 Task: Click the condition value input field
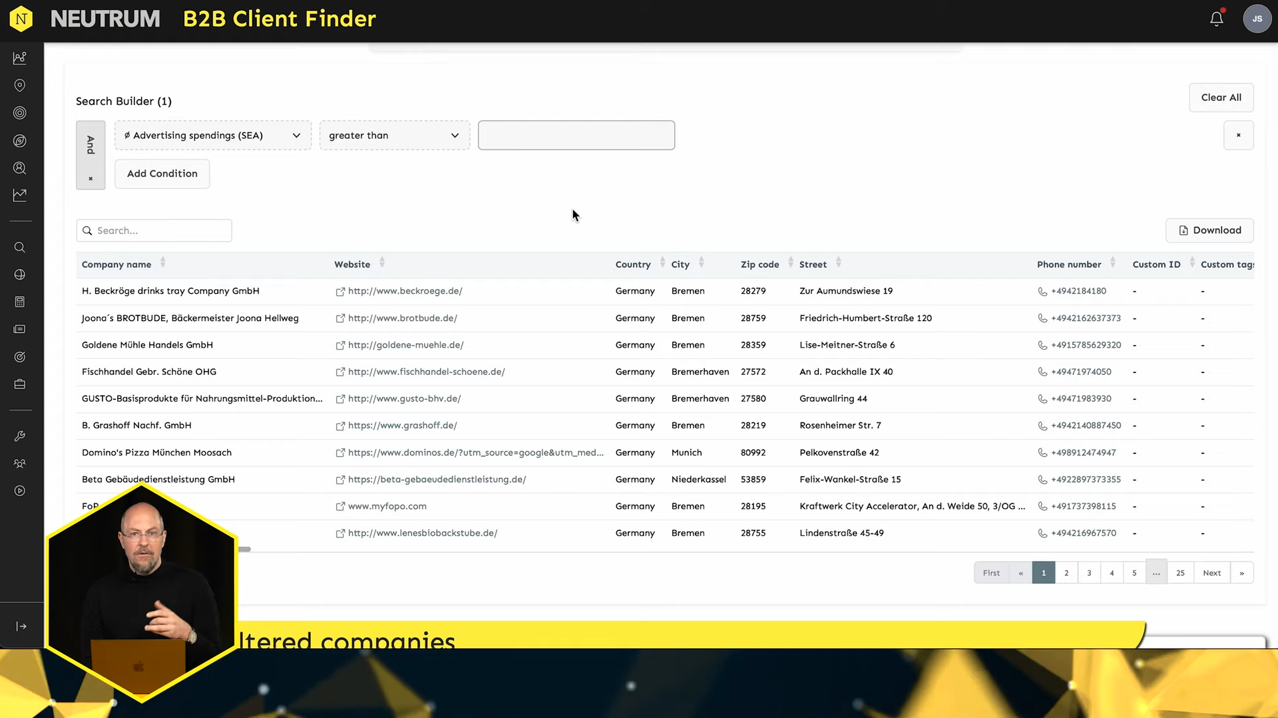tap(576, 135)
